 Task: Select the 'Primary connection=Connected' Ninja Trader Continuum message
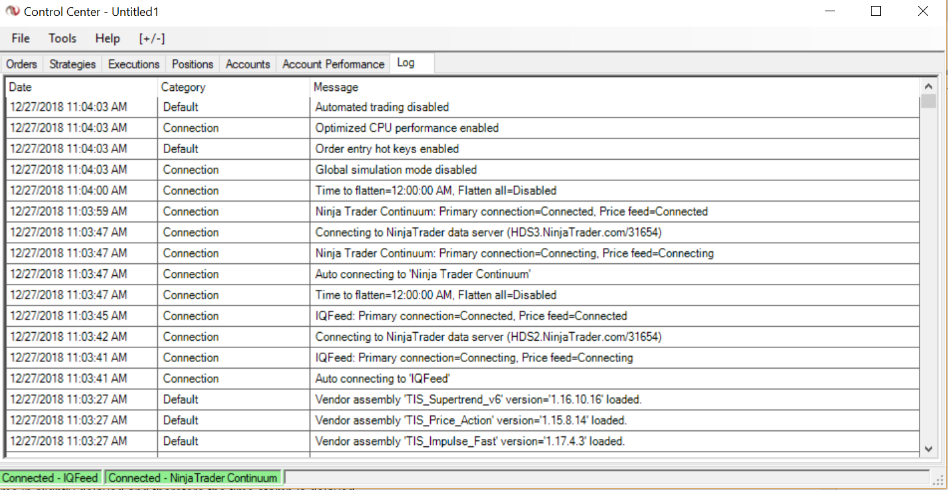coord(512,212)
